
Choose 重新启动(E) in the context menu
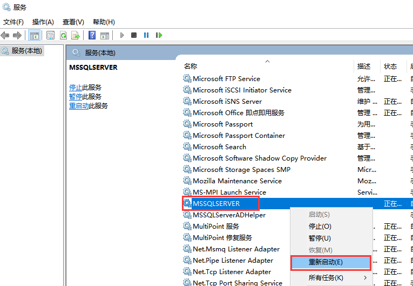coord(330,262)
